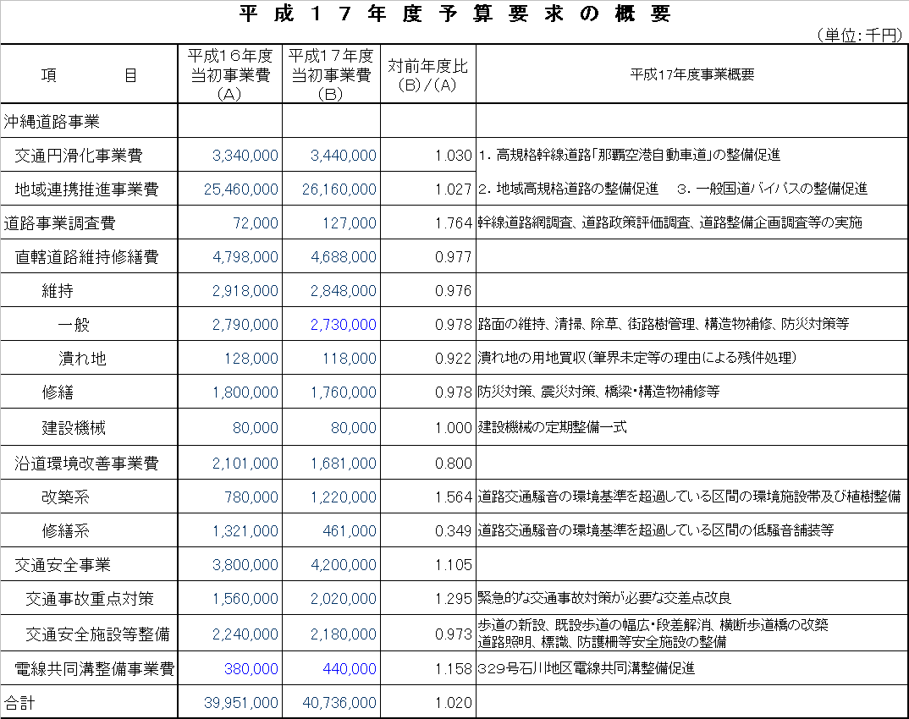Select the 修繕系 ratio value 0.349

(452, 531)
